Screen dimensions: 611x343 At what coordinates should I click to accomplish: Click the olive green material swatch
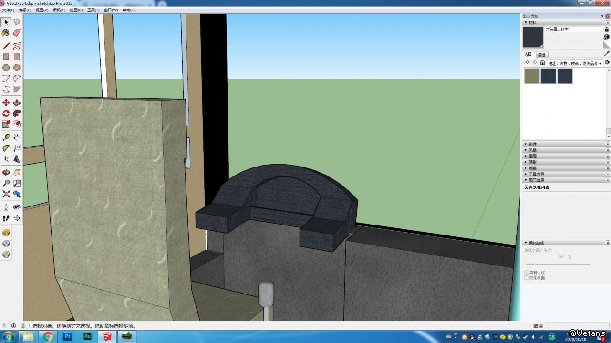(531, 76)
